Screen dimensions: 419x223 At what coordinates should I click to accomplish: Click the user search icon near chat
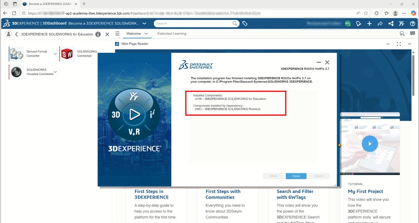click(402, 34)
